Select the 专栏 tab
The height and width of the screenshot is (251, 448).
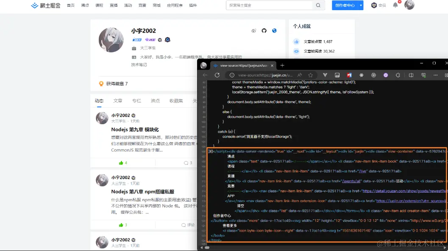tap(136, 101)
